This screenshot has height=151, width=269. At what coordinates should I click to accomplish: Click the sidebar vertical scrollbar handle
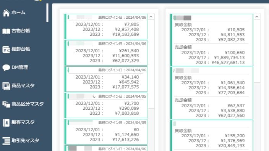point(47,13)
